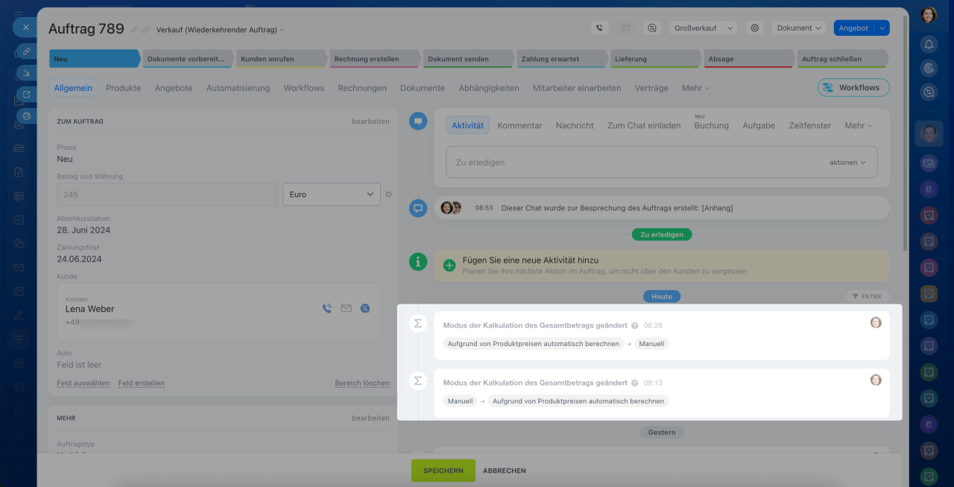Screen dimensions: 954x487
Task: Switch to the Produkte tab
Action: pos(123,88)
